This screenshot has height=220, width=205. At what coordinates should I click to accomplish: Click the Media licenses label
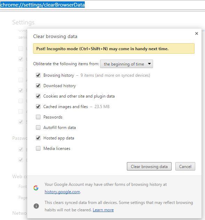tap(57, 149)
